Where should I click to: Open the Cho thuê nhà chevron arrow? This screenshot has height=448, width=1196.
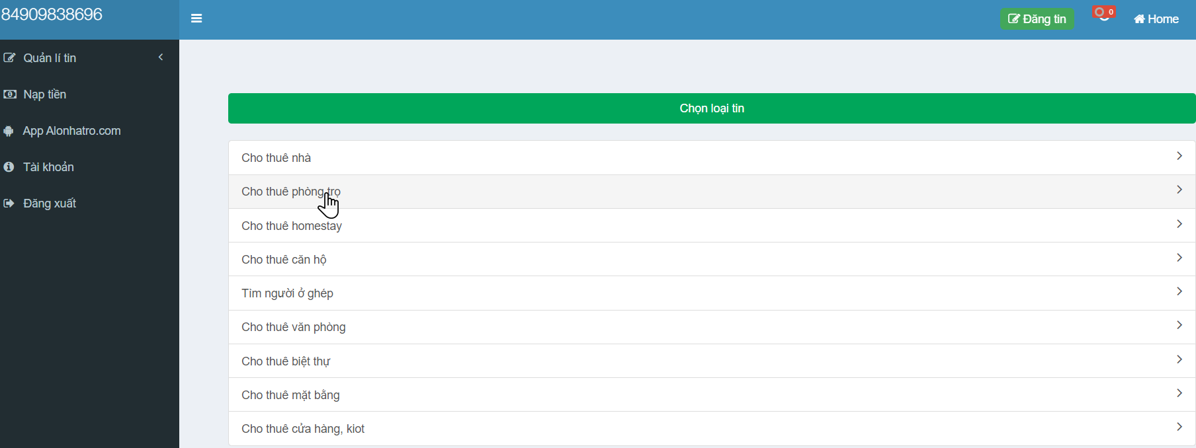pyautogui.click(x=1179, y=156)
